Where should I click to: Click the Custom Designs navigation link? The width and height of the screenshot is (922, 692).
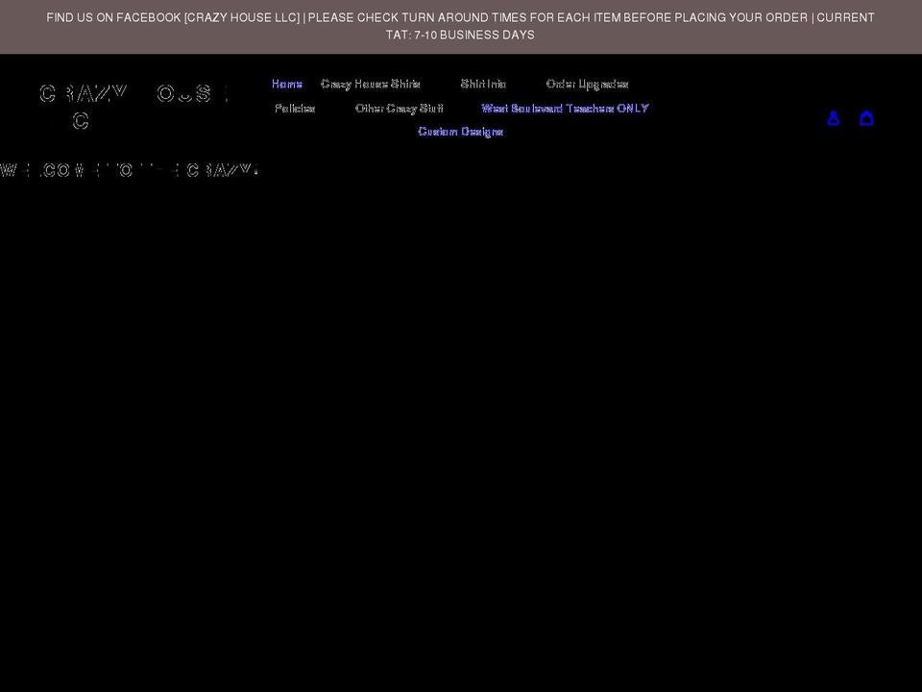(x=460, y=131)
